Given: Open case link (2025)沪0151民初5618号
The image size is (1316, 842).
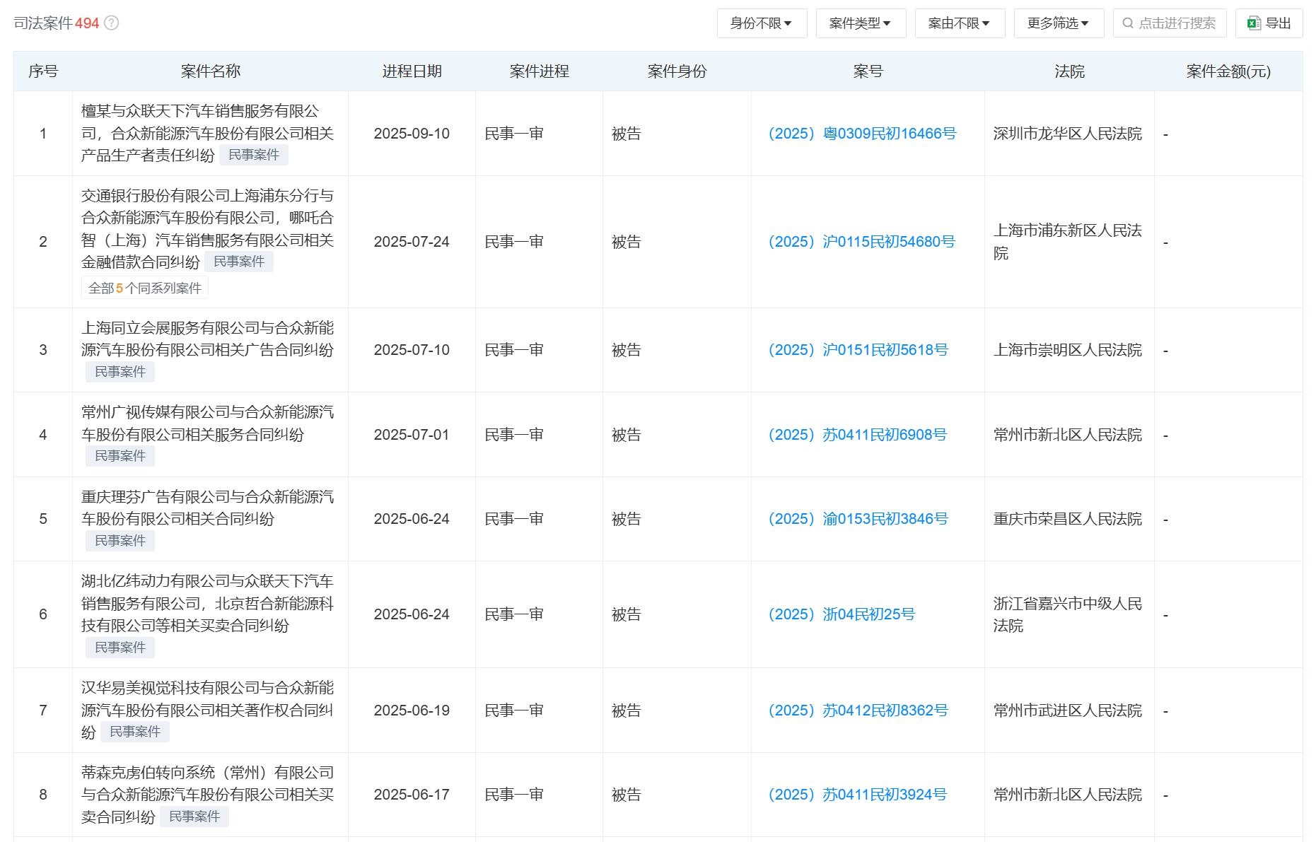Looking at the screenshot, I should [858, 350].
